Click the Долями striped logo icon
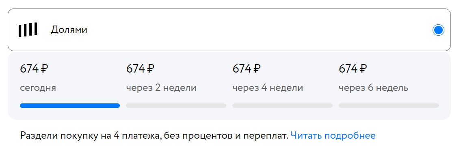Image resolution: width=459 pixels, height=148 pixels. (28, 30)
